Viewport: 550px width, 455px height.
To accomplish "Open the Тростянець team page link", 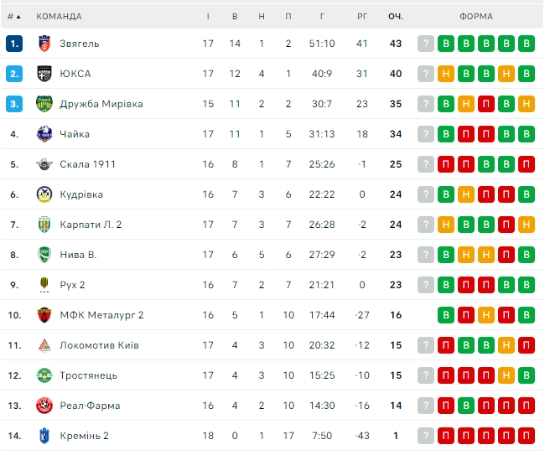I will pyautogui.click(x=88, y=375).
